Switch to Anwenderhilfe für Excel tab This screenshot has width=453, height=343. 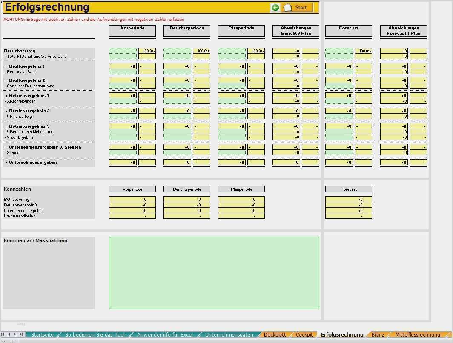[x=165, y=334]
